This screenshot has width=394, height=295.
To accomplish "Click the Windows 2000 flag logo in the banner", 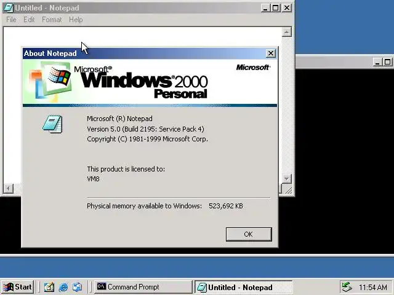I will (58, 76).
